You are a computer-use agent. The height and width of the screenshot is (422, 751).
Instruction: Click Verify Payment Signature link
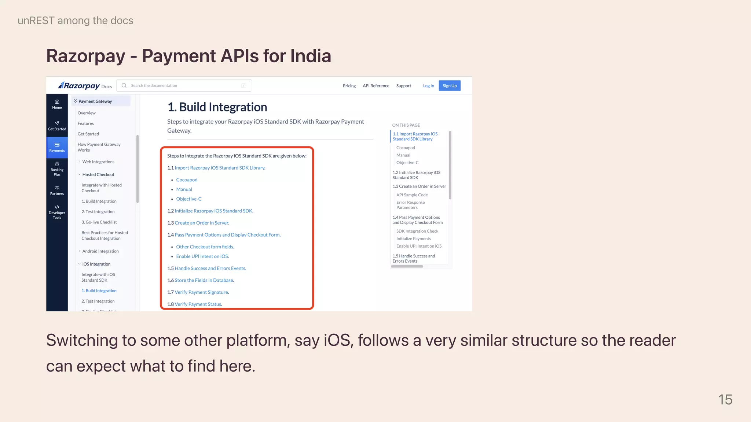coord(201,292)
